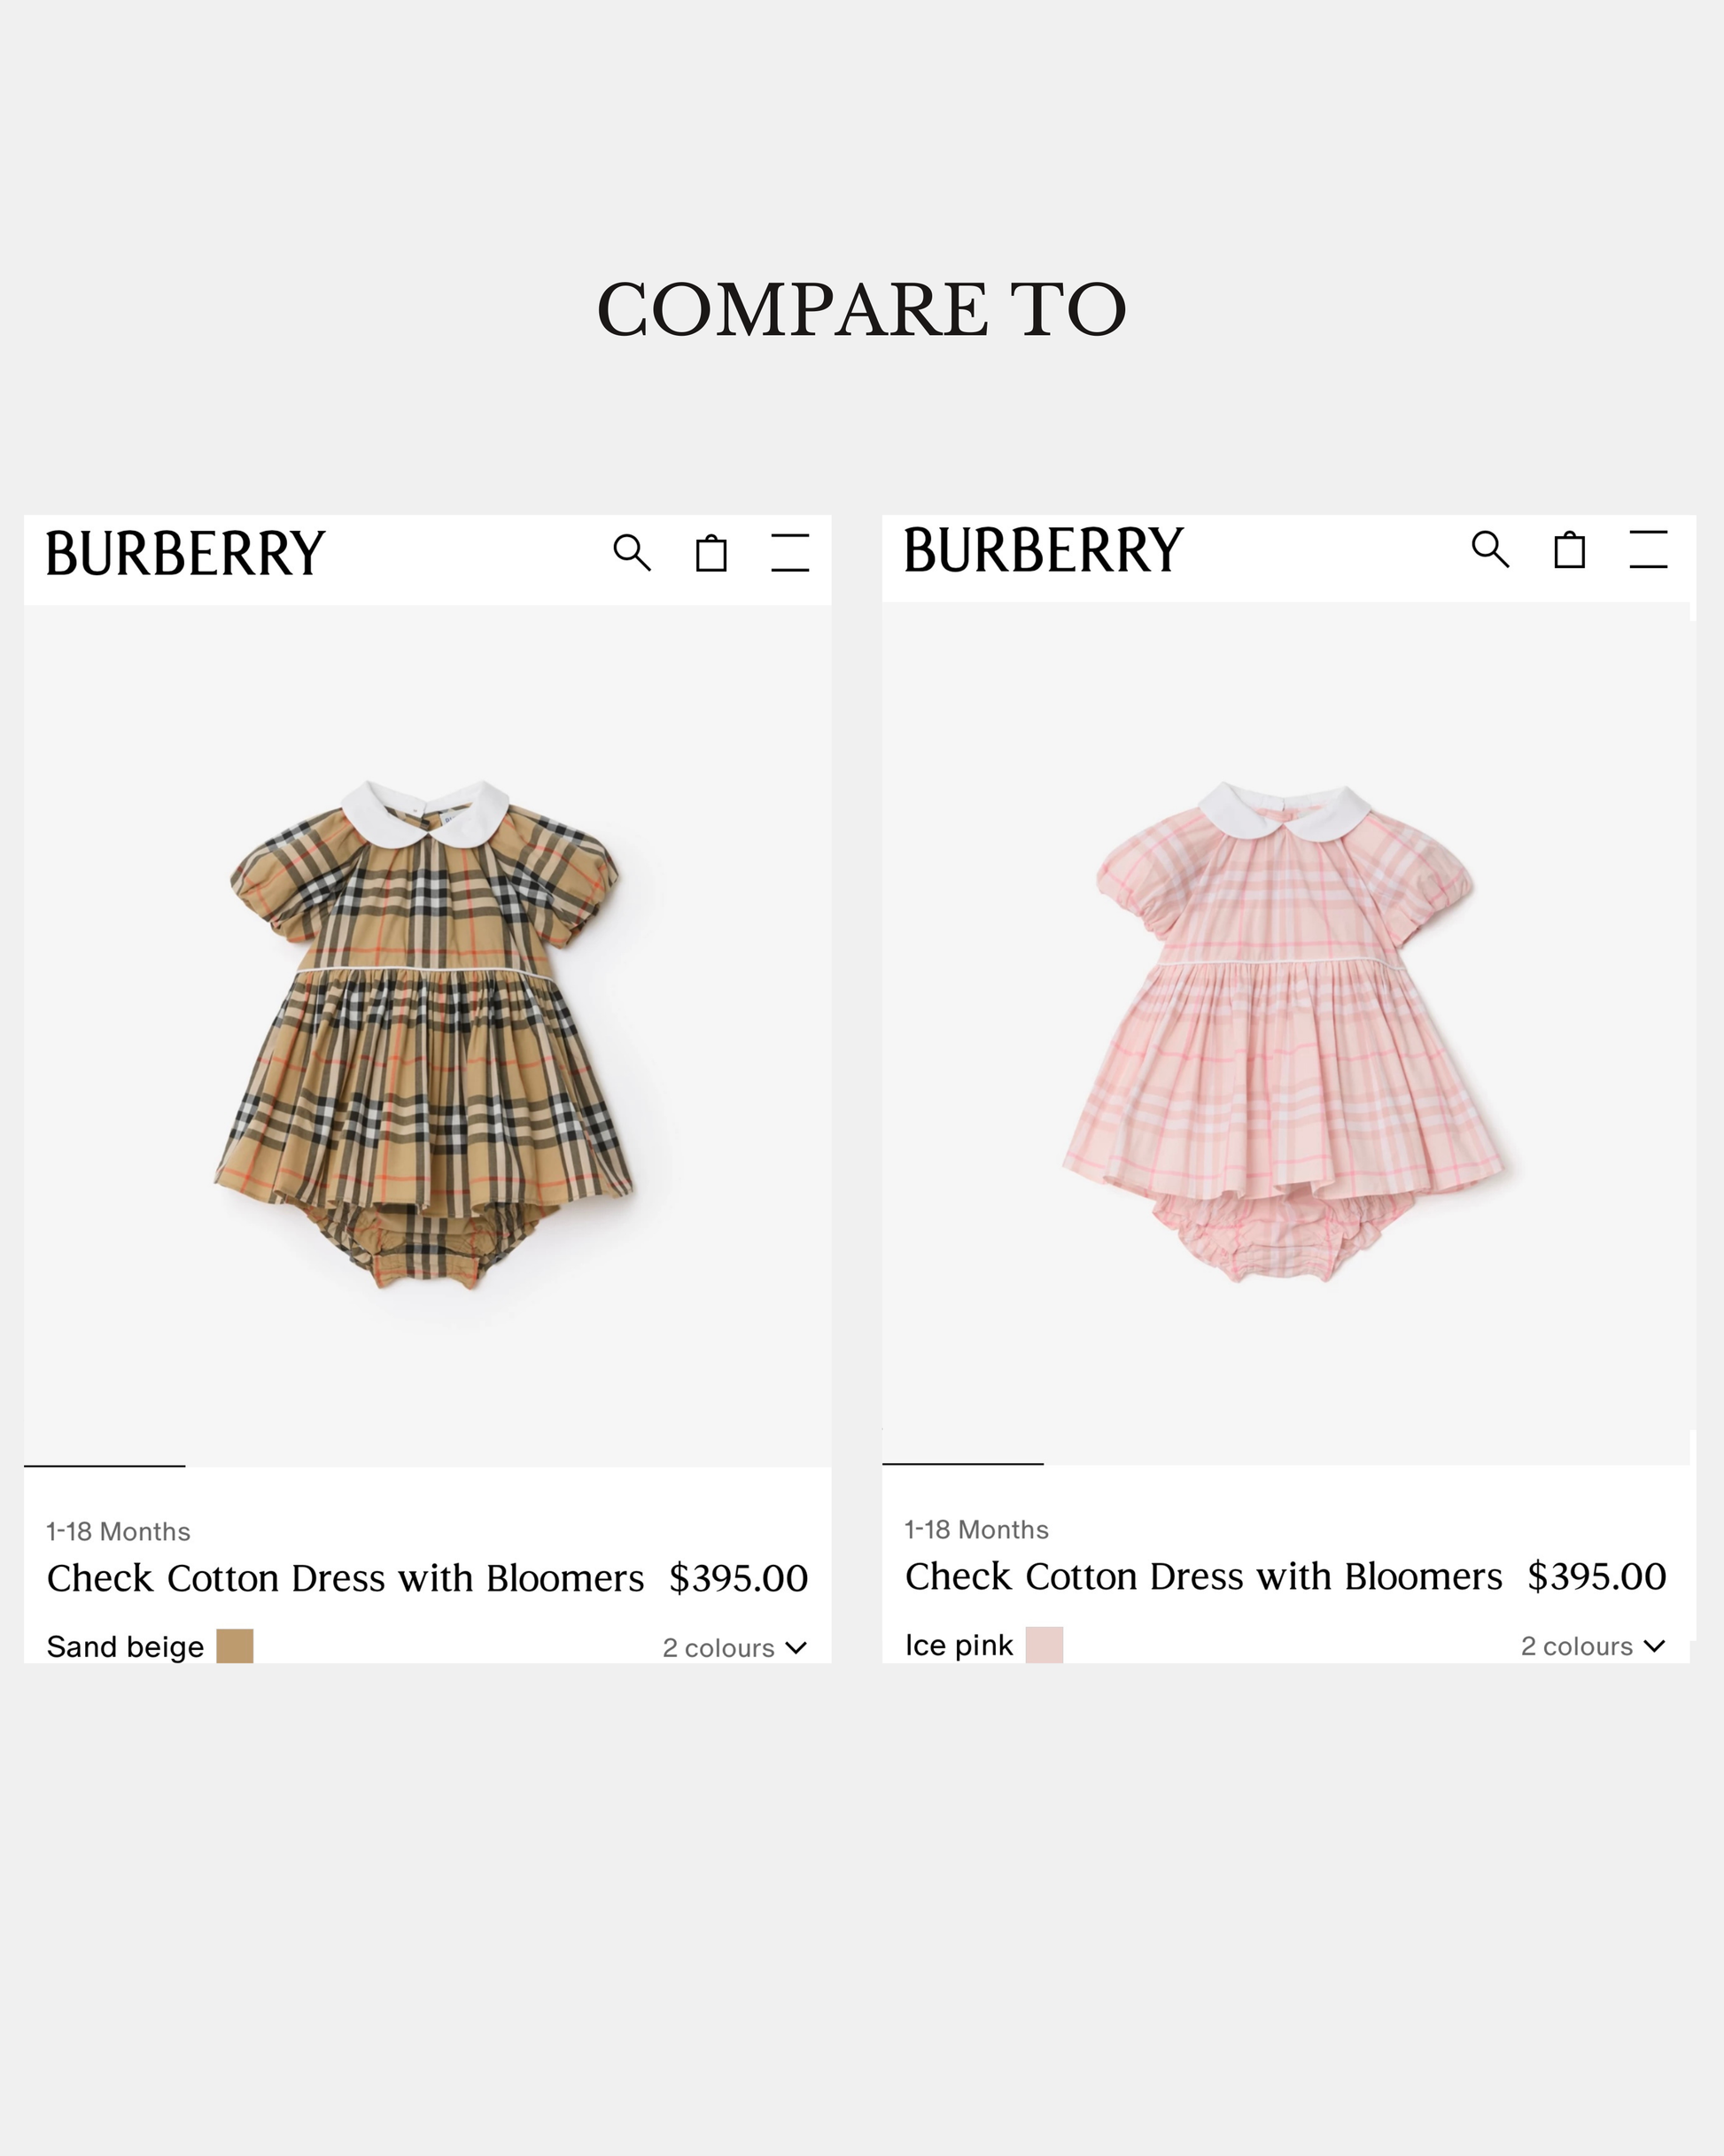Click the image progress indicator under beige dress
The image size is (1724, 2156).
pyautogui.click(x=105, y=1466)
